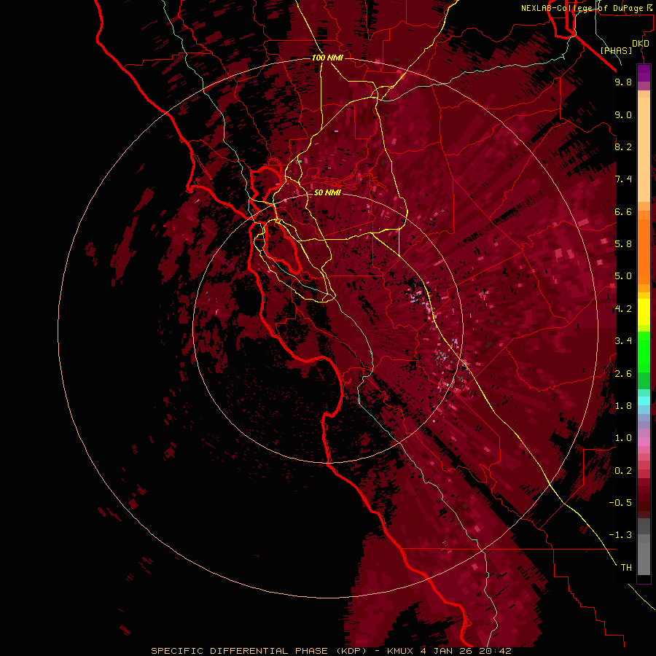Click the TH legend label
The image size is (656, 656).
pos(626,568)
